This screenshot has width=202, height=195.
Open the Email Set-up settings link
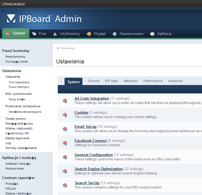click(x=85, y=126)
